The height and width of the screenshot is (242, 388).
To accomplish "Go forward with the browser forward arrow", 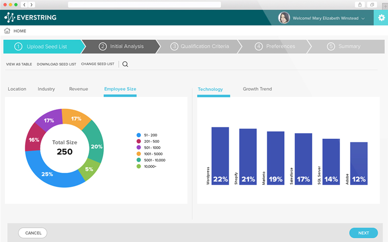I will [31, 4].
